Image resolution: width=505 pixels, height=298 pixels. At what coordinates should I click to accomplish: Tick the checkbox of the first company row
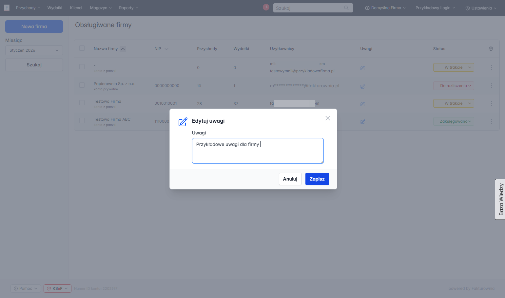pos(82,67)
